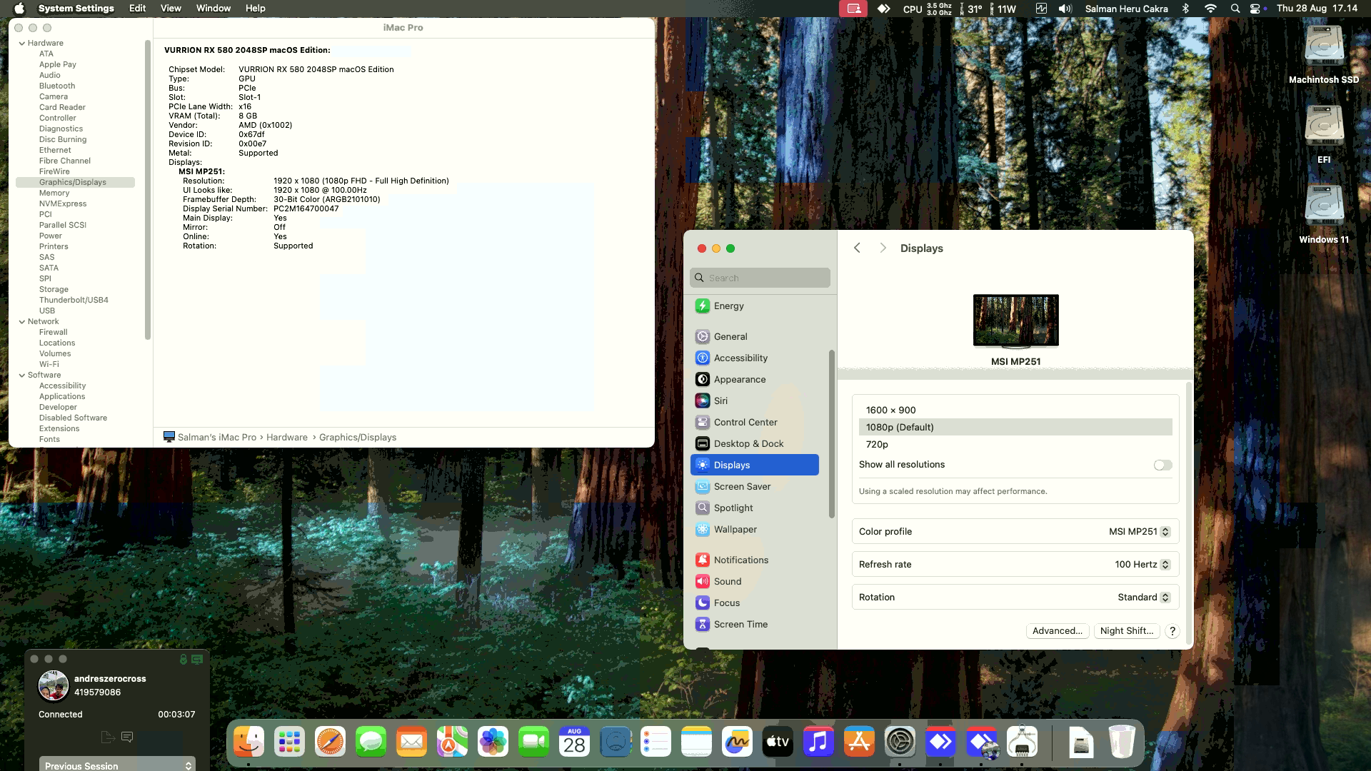Click the Siri icon in sidebar
Screen dimensions: 1371x771
703,401
